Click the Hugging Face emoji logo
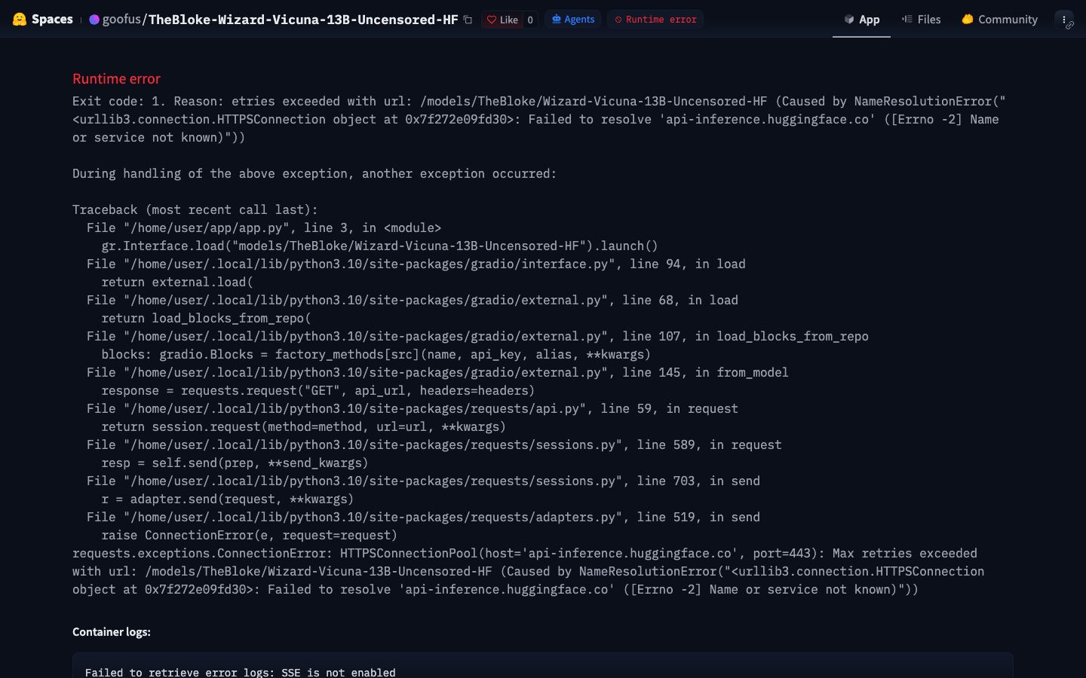The image size is (1086, 678). pos(20,19)
